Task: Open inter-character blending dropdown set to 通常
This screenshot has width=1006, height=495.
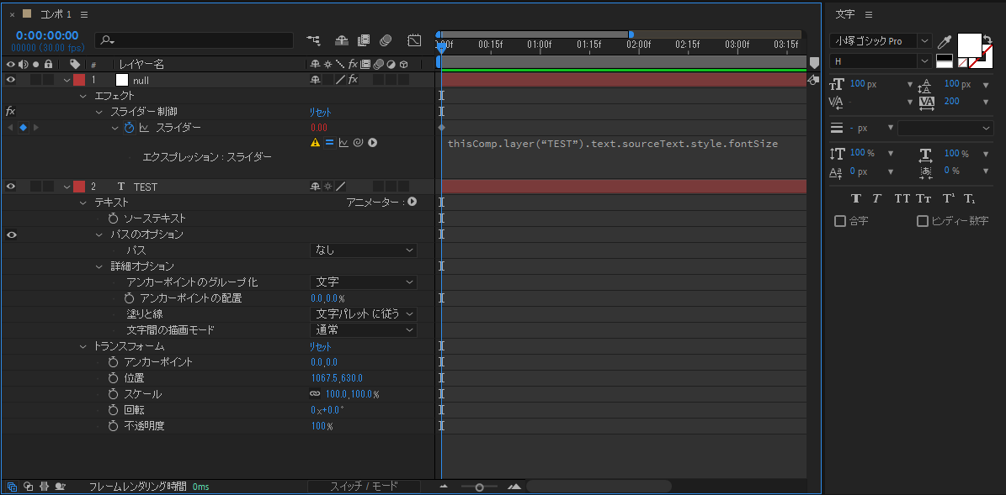Action: pos(363,329)
